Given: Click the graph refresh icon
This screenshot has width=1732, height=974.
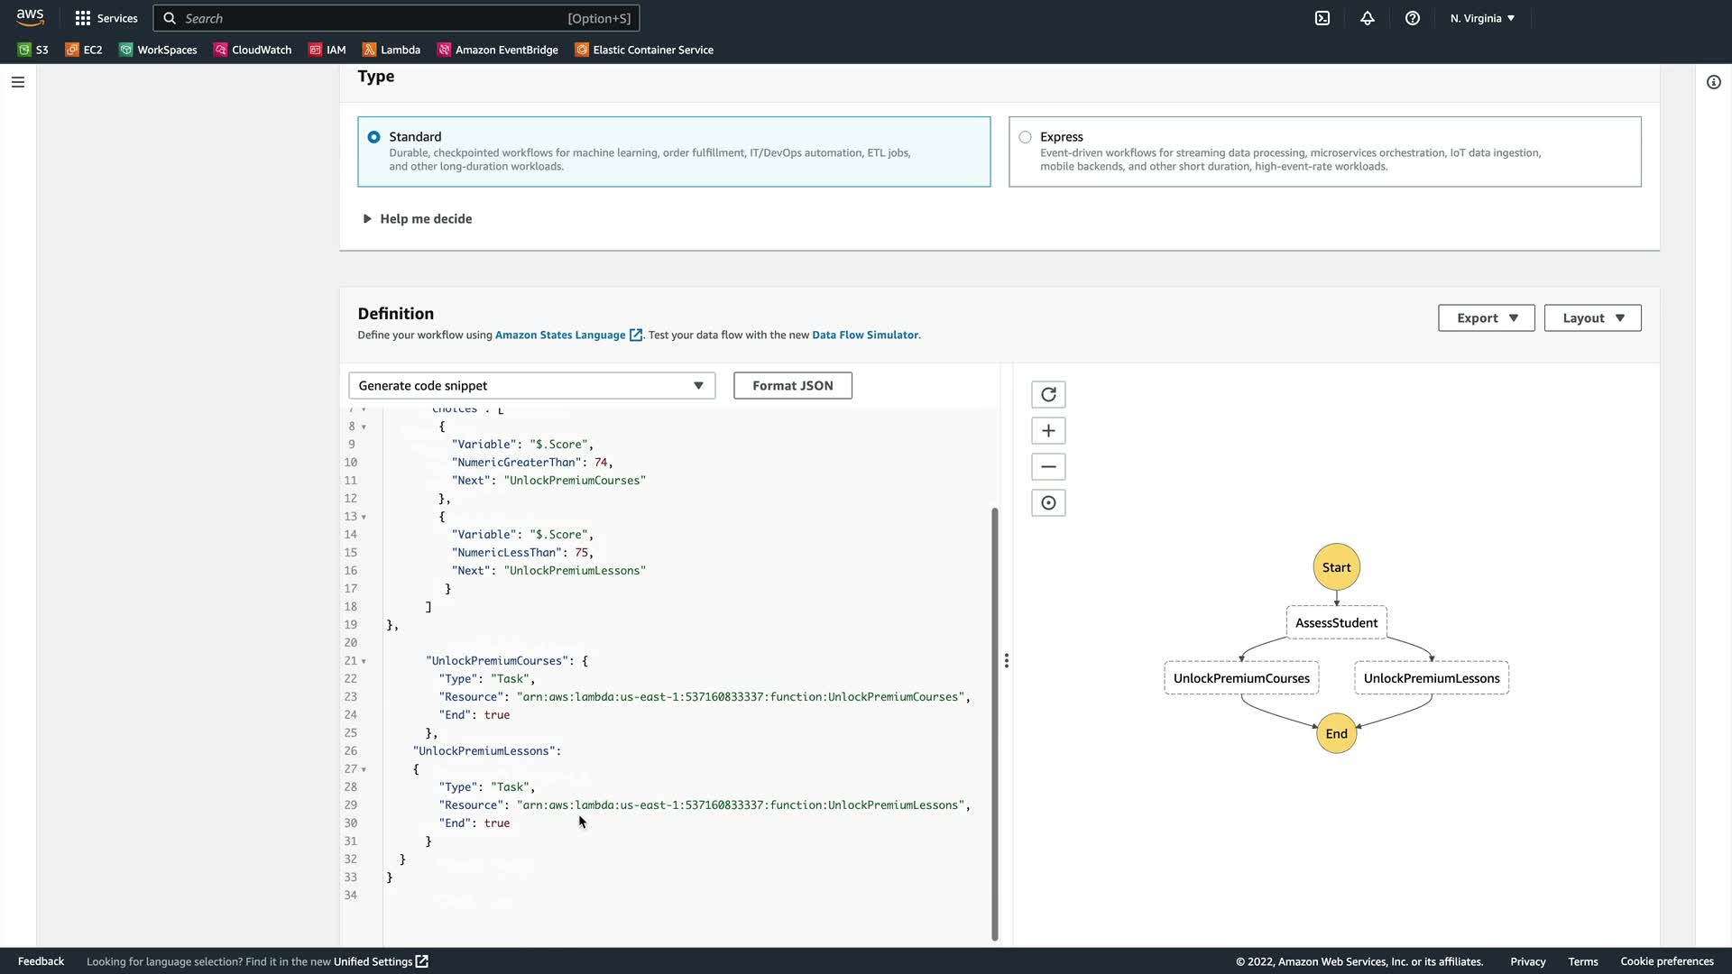Looking at the screenshot, I should pyautogui.click(x=1048, y=395).
